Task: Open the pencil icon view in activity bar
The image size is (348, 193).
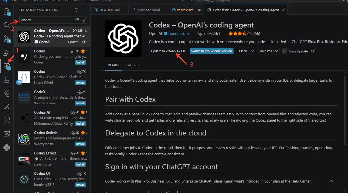Action: pos(7,107)
